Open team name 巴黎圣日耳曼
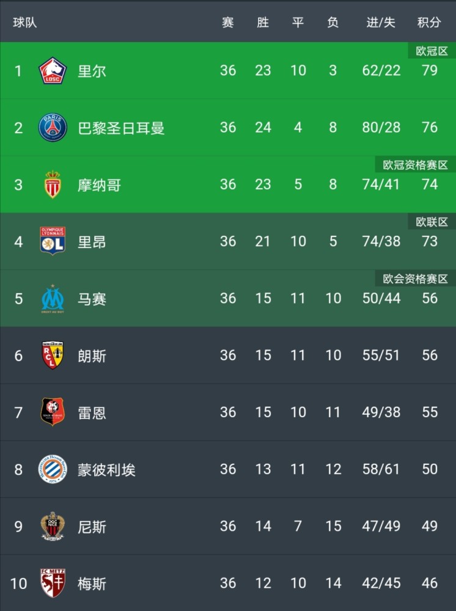This screenshot has height=611, width=456. 121,128
